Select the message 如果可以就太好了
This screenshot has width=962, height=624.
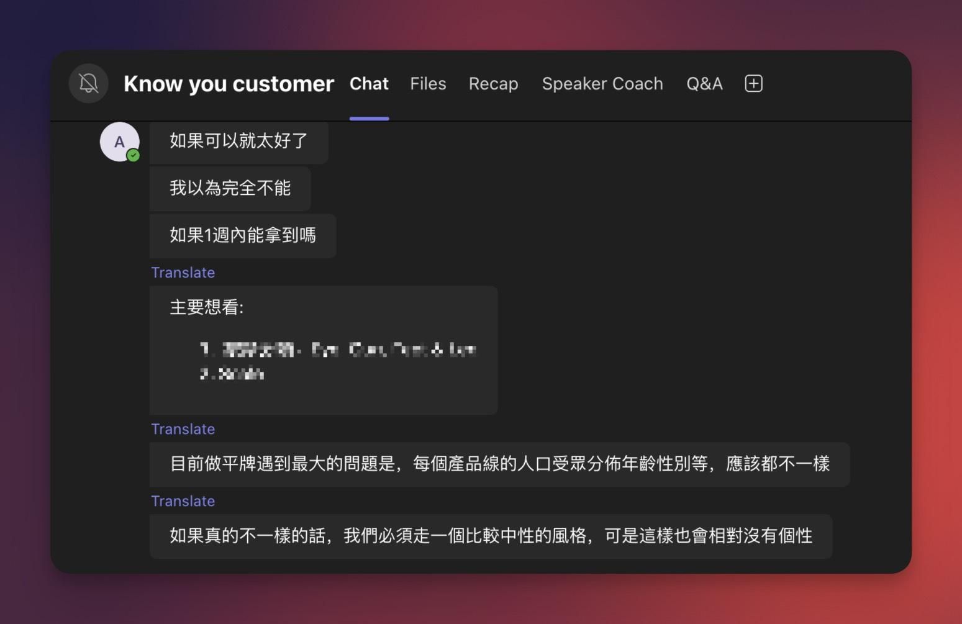point(239,141)
